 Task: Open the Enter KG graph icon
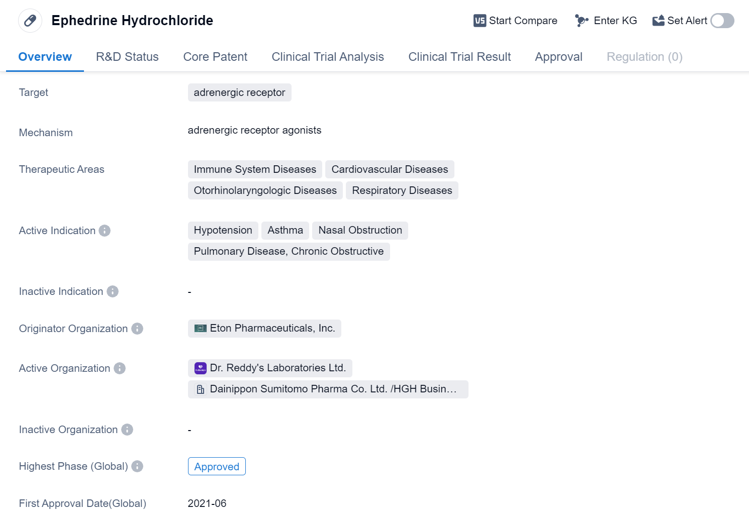[x=582, y=21]
